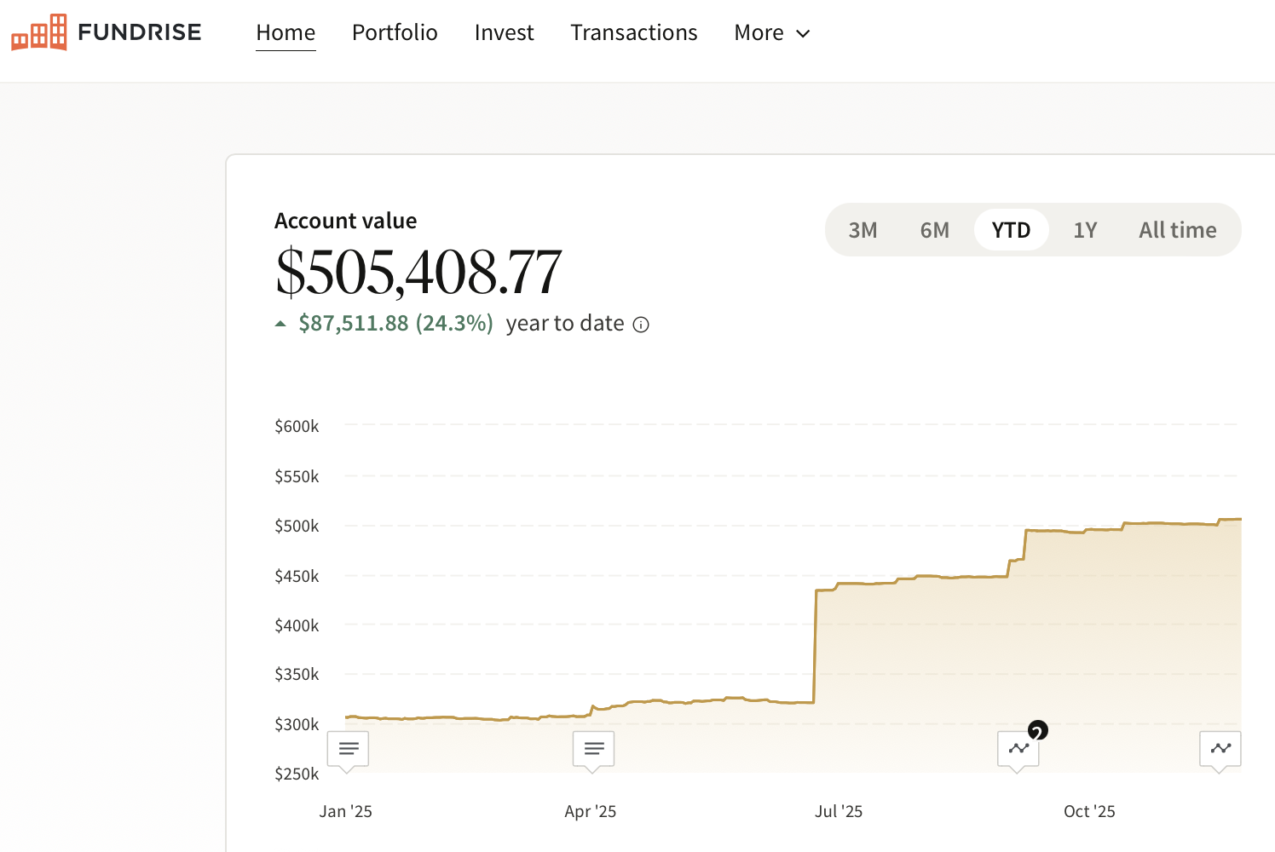The height and width of the screenshot is (852, 1275).
Task: Expand the More navigation menu
Action: (x=771, y=32)
